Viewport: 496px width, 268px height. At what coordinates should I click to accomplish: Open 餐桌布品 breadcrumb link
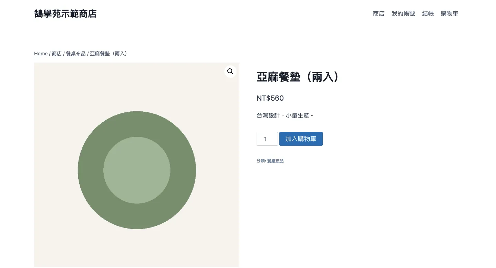[x=76, y=54]
